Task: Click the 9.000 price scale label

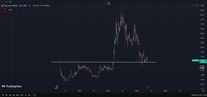Action: click(x=202, y=6)
